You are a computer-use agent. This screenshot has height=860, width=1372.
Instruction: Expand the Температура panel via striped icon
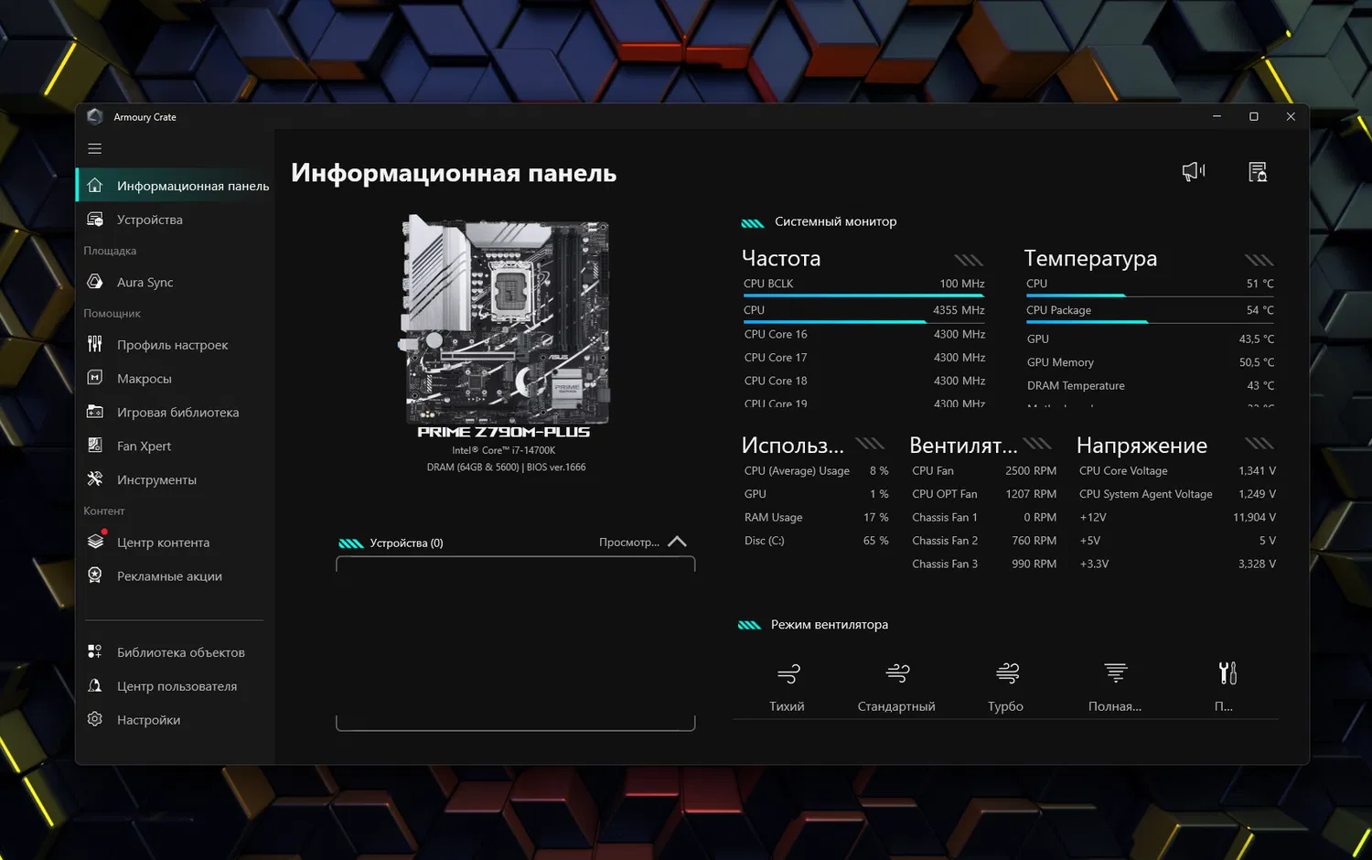1259,260
